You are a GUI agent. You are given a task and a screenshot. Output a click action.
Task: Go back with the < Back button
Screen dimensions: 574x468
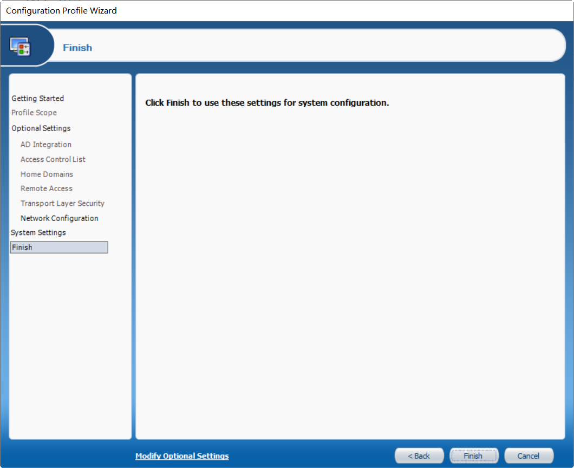(x=419, y=456)
